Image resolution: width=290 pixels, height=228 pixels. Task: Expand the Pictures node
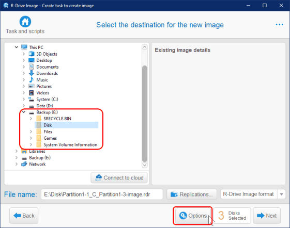[23, 86]
